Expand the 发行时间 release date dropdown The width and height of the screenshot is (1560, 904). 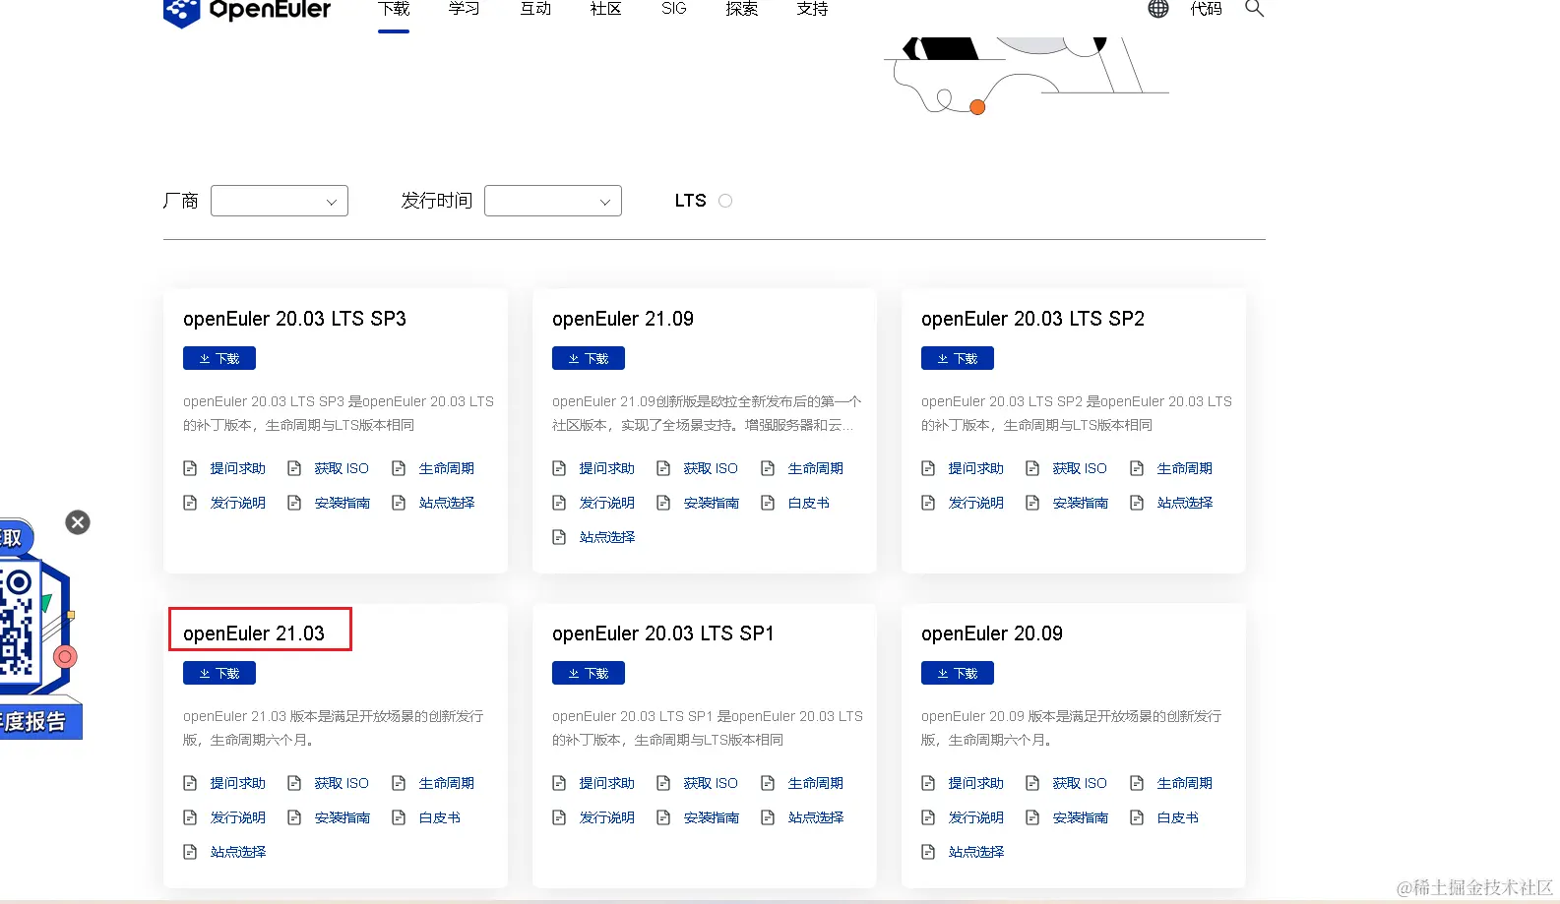coord(553,201)
